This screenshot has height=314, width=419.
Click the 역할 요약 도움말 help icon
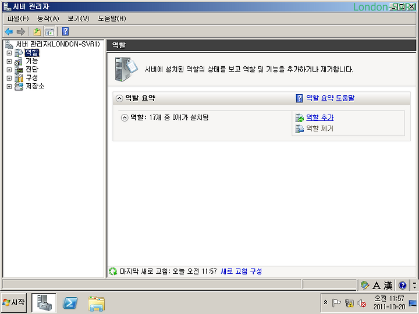tap(299, 98)
